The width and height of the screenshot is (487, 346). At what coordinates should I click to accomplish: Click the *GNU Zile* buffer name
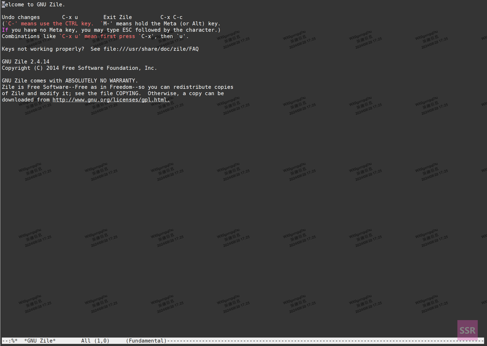[40, 341]
